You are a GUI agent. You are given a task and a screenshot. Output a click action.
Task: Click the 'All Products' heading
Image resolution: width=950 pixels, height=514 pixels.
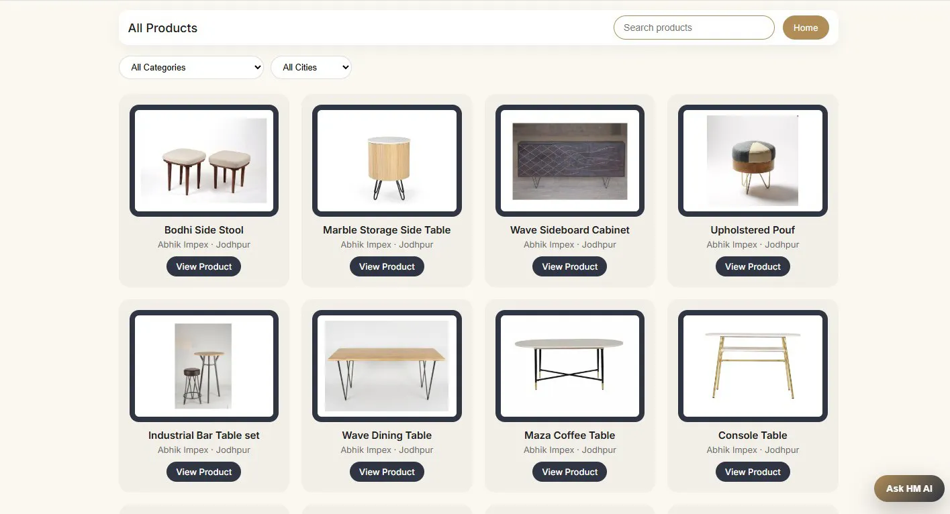click(x=162, y=28)
